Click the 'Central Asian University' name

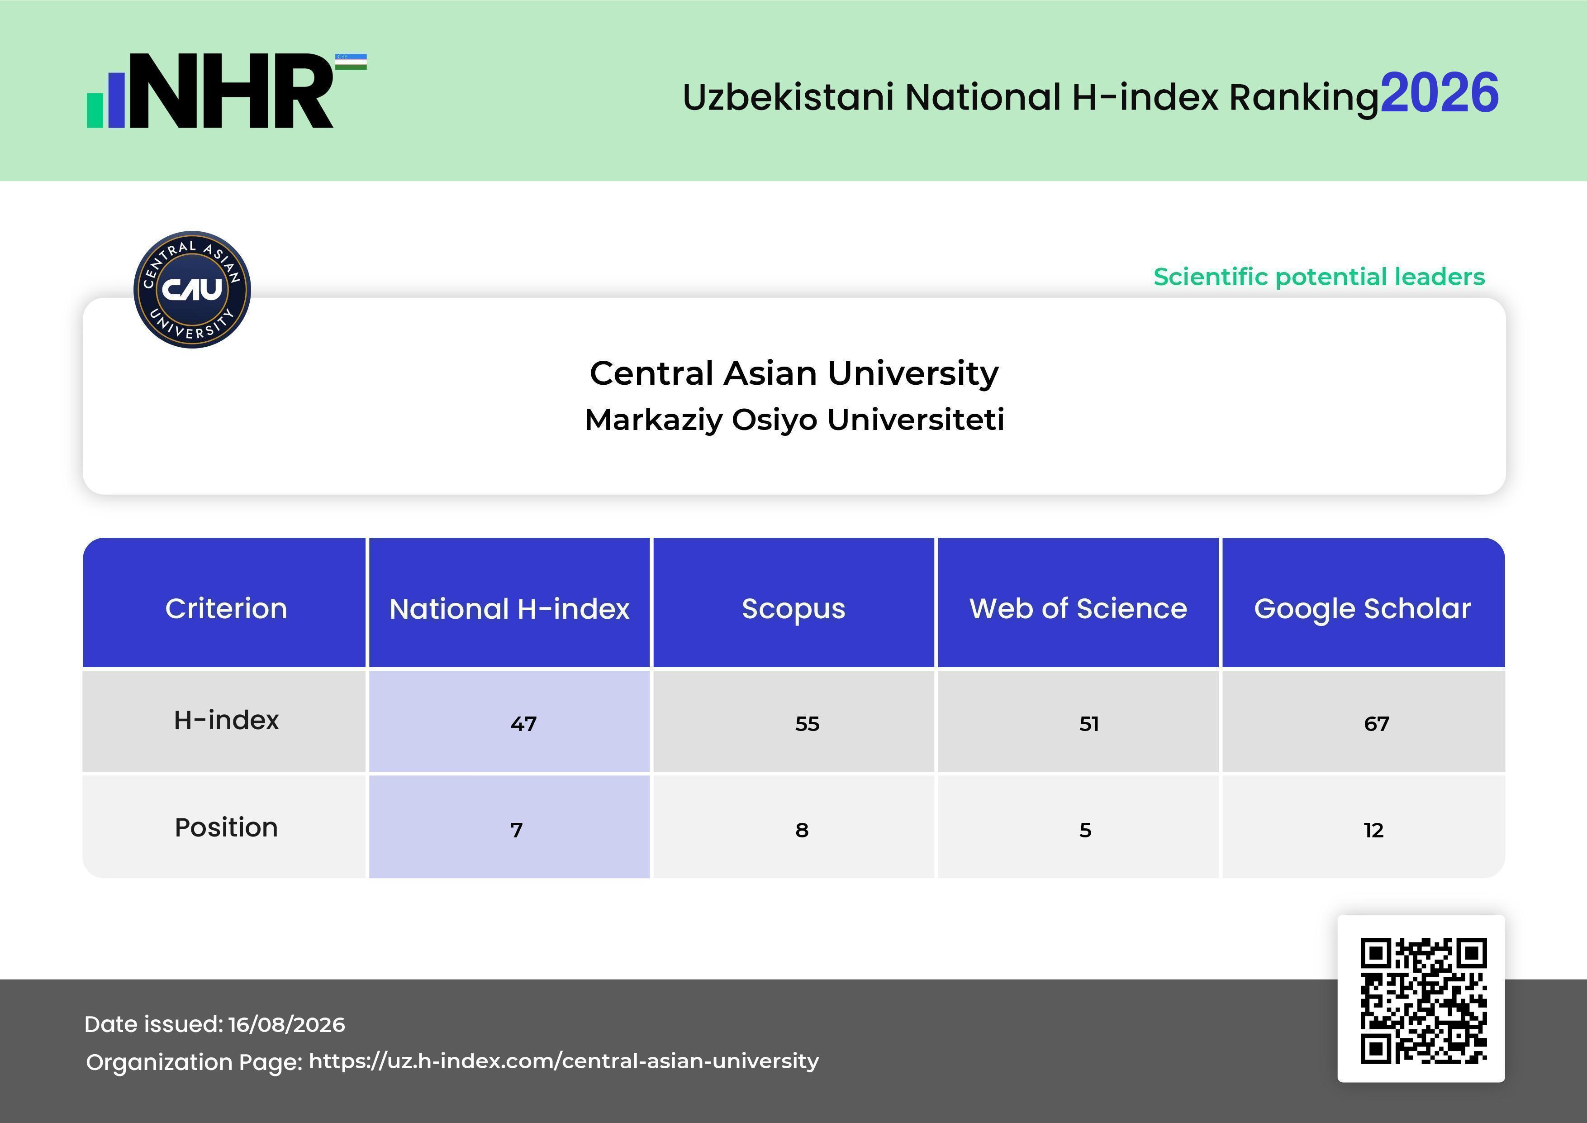point(793,373)
